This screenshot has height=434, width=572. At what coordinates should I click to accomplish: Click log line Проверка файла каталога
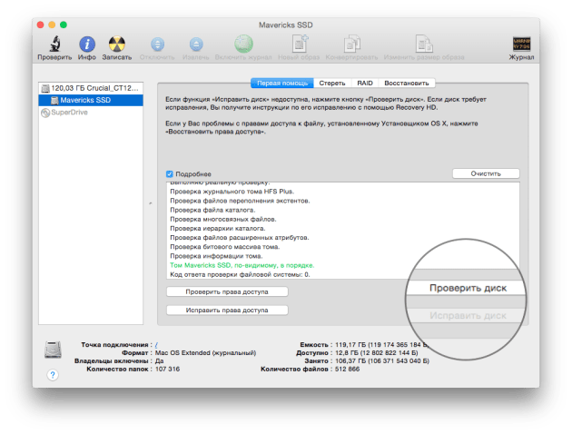click(212, 210)
